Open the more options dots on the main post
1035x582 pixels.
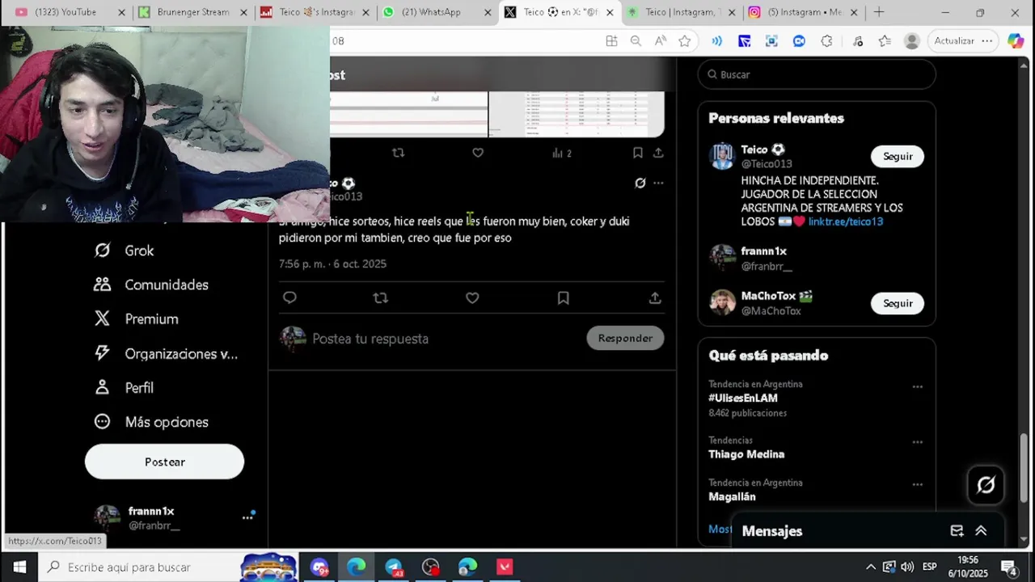[x=658, y=183]
